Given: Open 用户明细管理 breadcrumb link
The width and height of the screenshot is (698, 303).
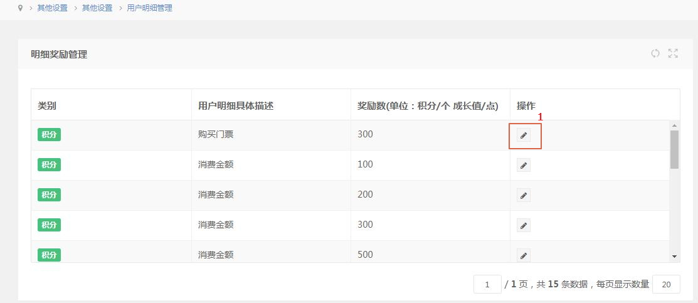Looking at the screenshot, I should pos(149,8).
